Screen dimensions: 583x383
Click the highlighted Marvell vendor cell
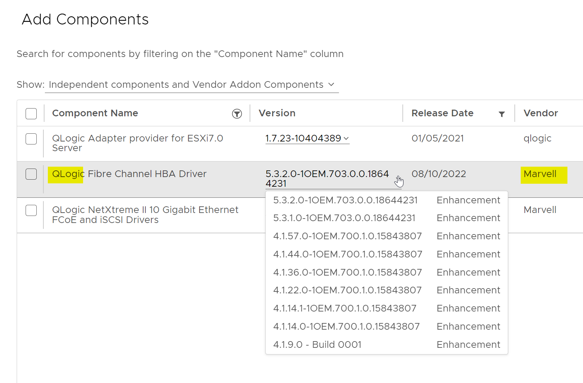click(x=540, y=174)
